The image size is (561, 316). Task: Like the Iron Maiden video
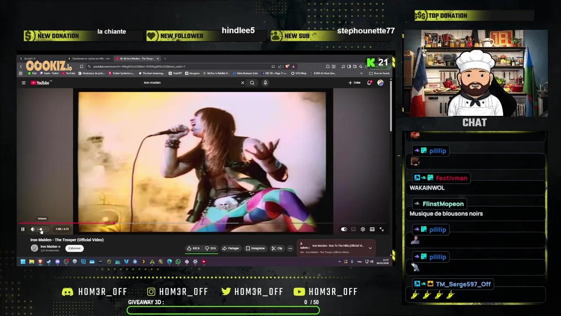193,248
